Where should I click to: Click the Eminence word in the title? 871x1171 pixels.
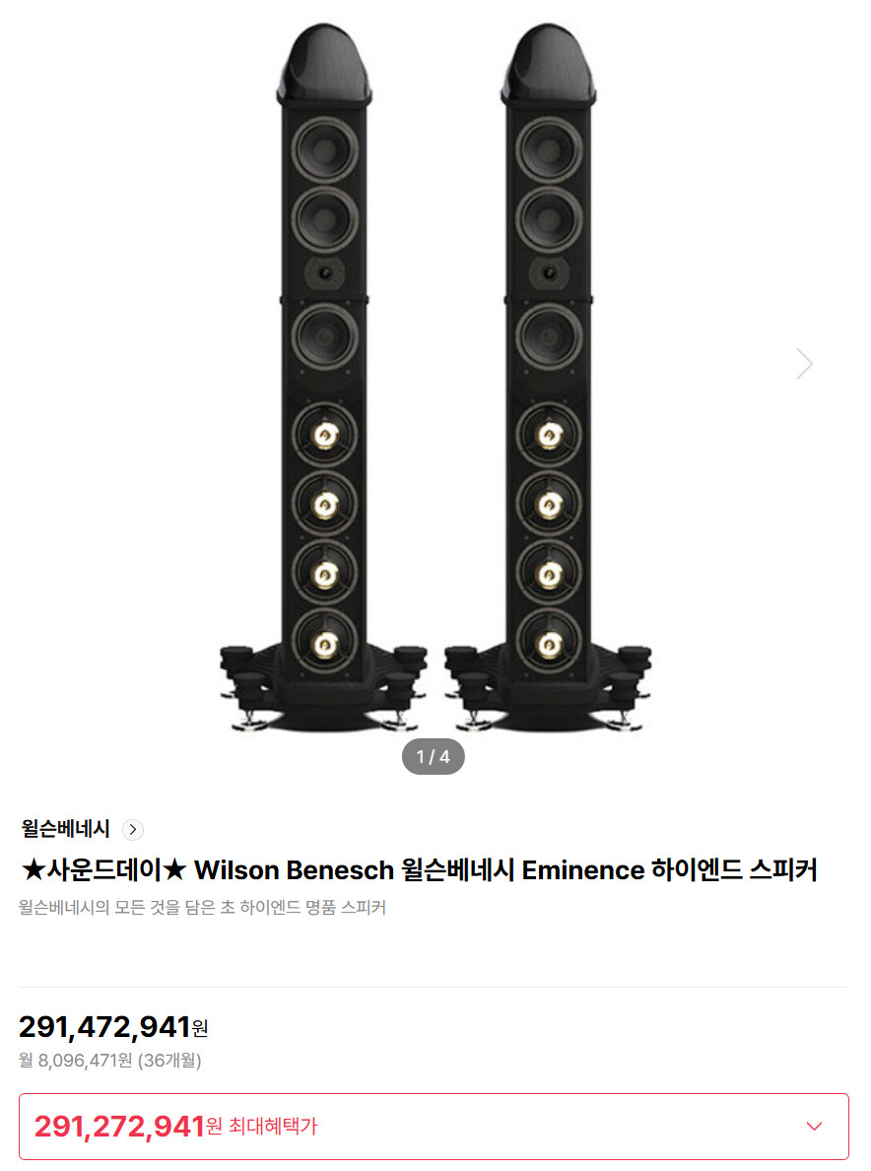pyautogui.click(x=583, y=870)
